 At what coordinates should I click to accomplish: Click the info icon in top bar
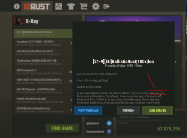click(17, 6)
